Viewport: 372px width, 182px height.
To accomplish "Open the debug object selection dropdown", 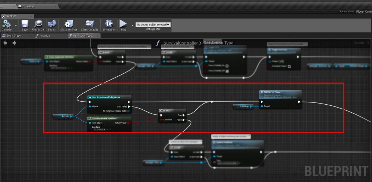I will 153,25.
